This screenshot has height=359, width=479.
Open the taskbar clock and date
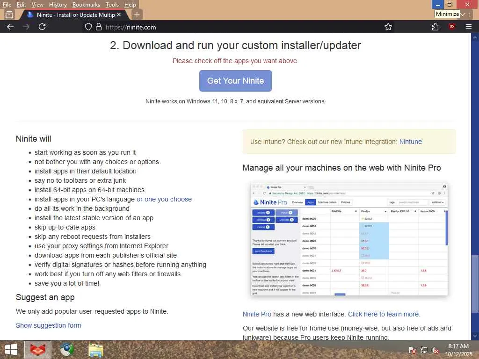coord(458,350)
